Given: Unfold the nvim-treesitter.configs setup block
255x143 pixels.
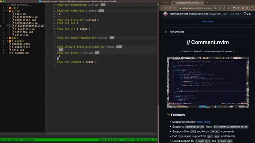Looking at the screenshot, I should (120, 47).
